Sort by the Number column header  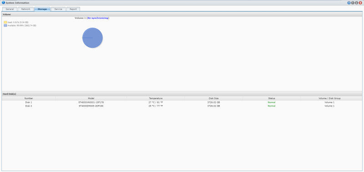29,98
